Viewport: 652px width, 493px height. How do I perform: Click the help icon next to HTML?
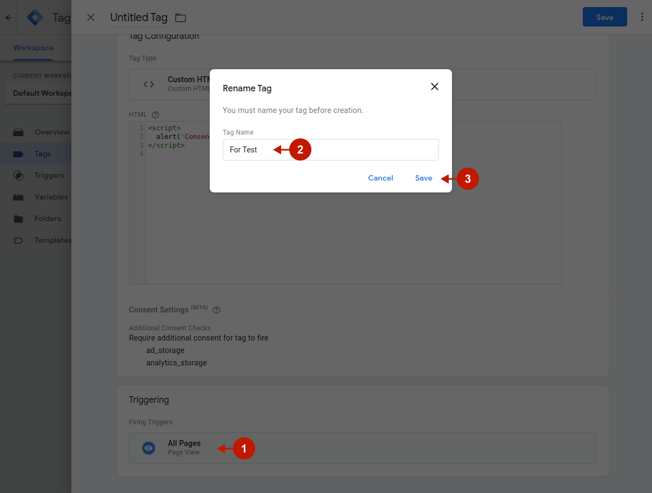(156, 115)
